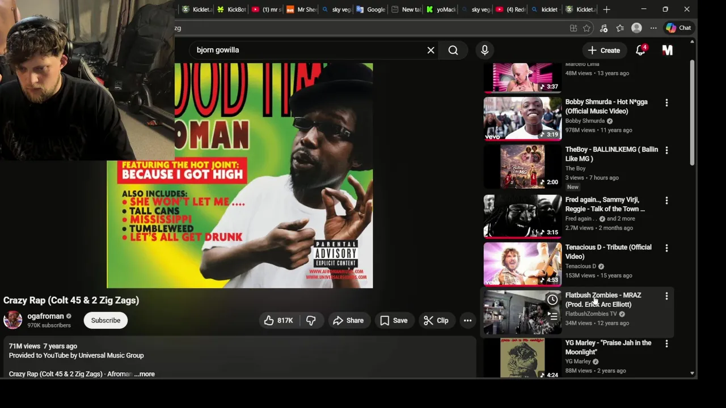Expand the description with ...more
This screenshot has height=408, width=726.
click(145, 374)
